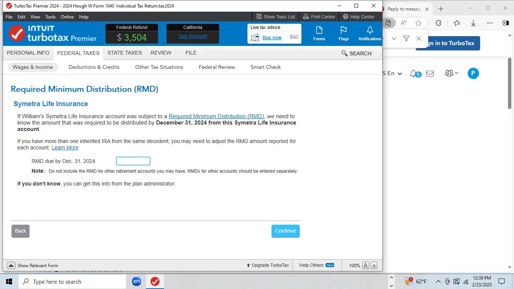Screen dimensions: 514x289
Task: Open the Edit menu
Action: [x=21, y=17]
